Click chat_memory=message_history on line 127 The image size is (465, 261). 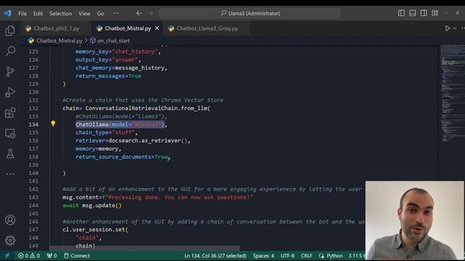(x=120, y=68)
